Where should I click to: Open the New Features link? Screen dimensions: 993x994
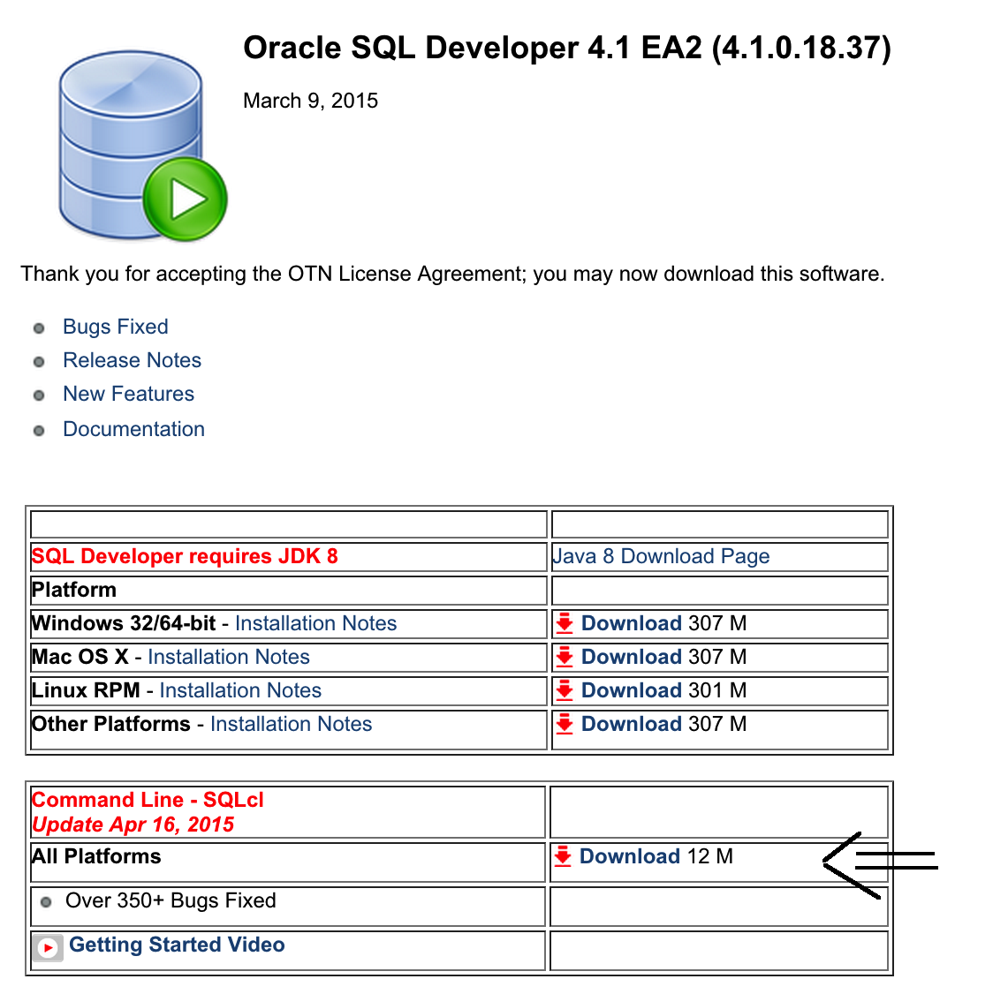click(128, 394)
